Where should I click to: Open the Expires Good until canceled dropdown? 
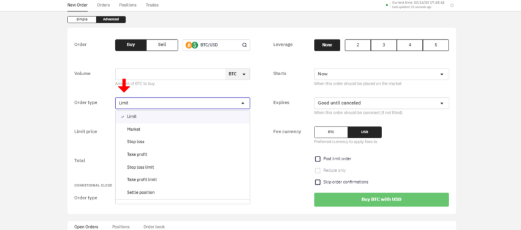381,103
